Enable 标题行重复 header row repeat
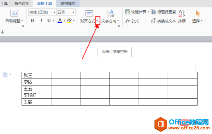The image size is (212, 134). pos(164,12)
